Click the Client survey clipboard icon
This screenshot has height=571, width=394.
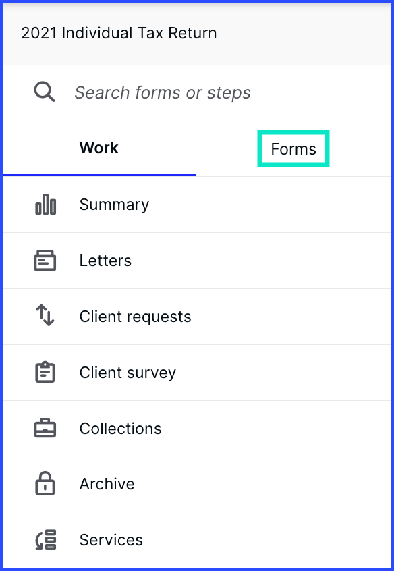click(45, 372)
